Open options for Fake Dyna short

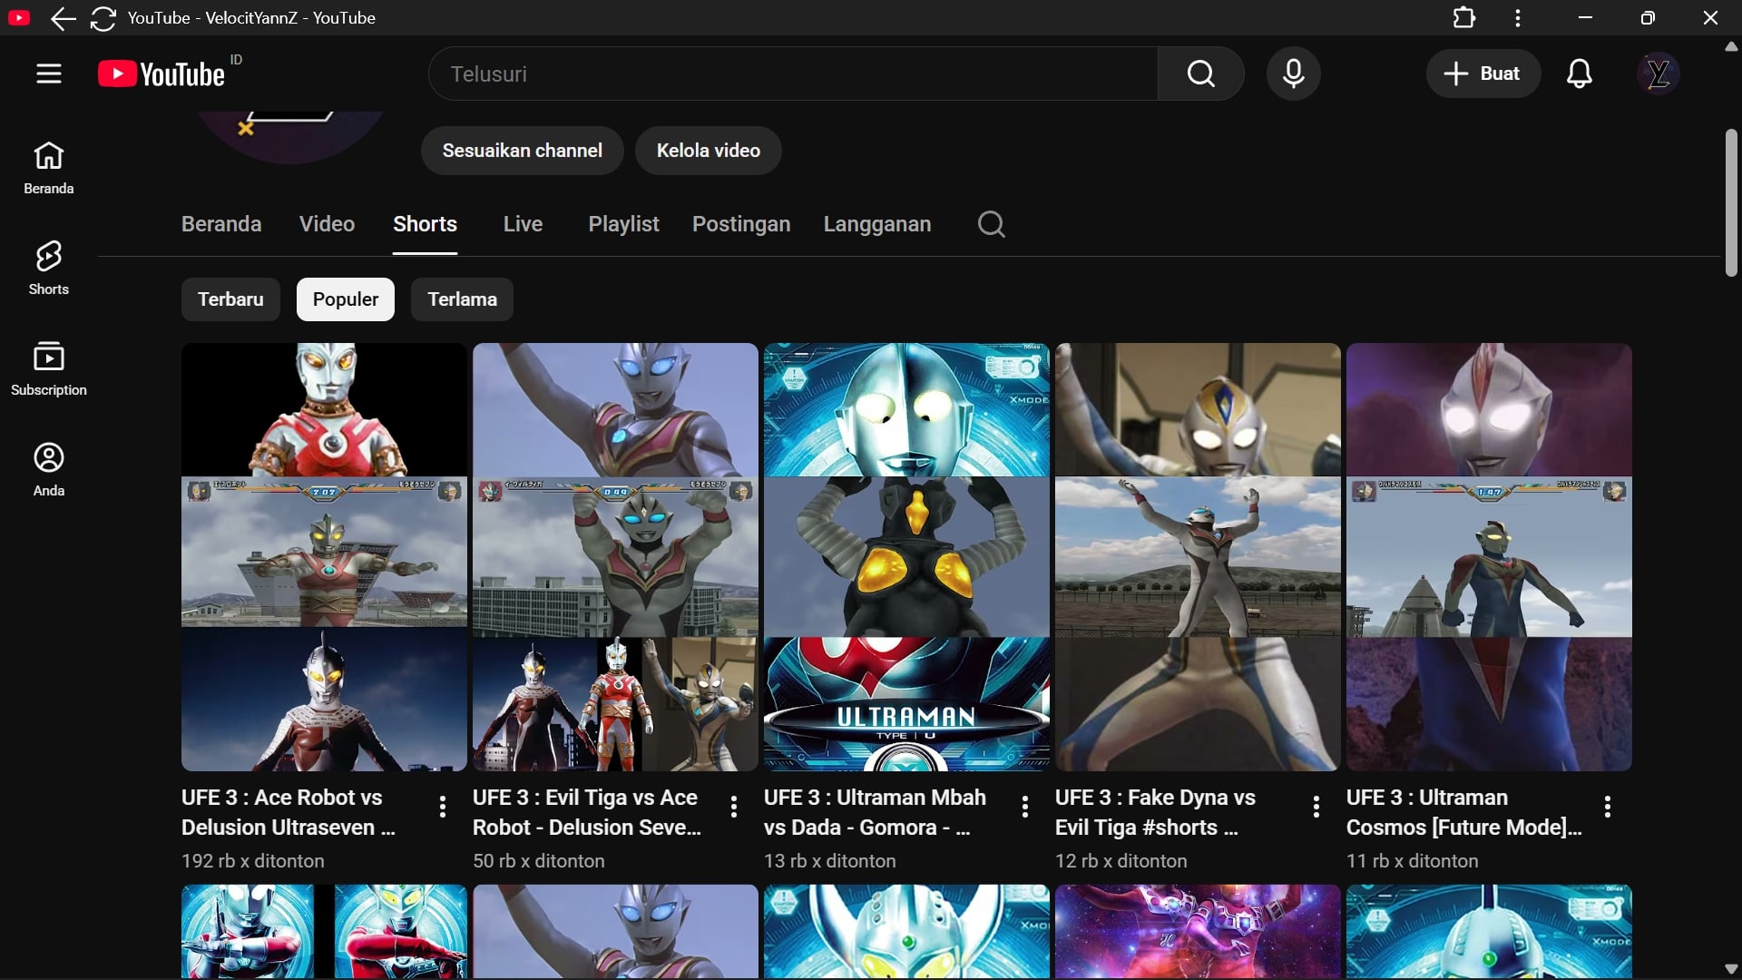[1316, 807]
